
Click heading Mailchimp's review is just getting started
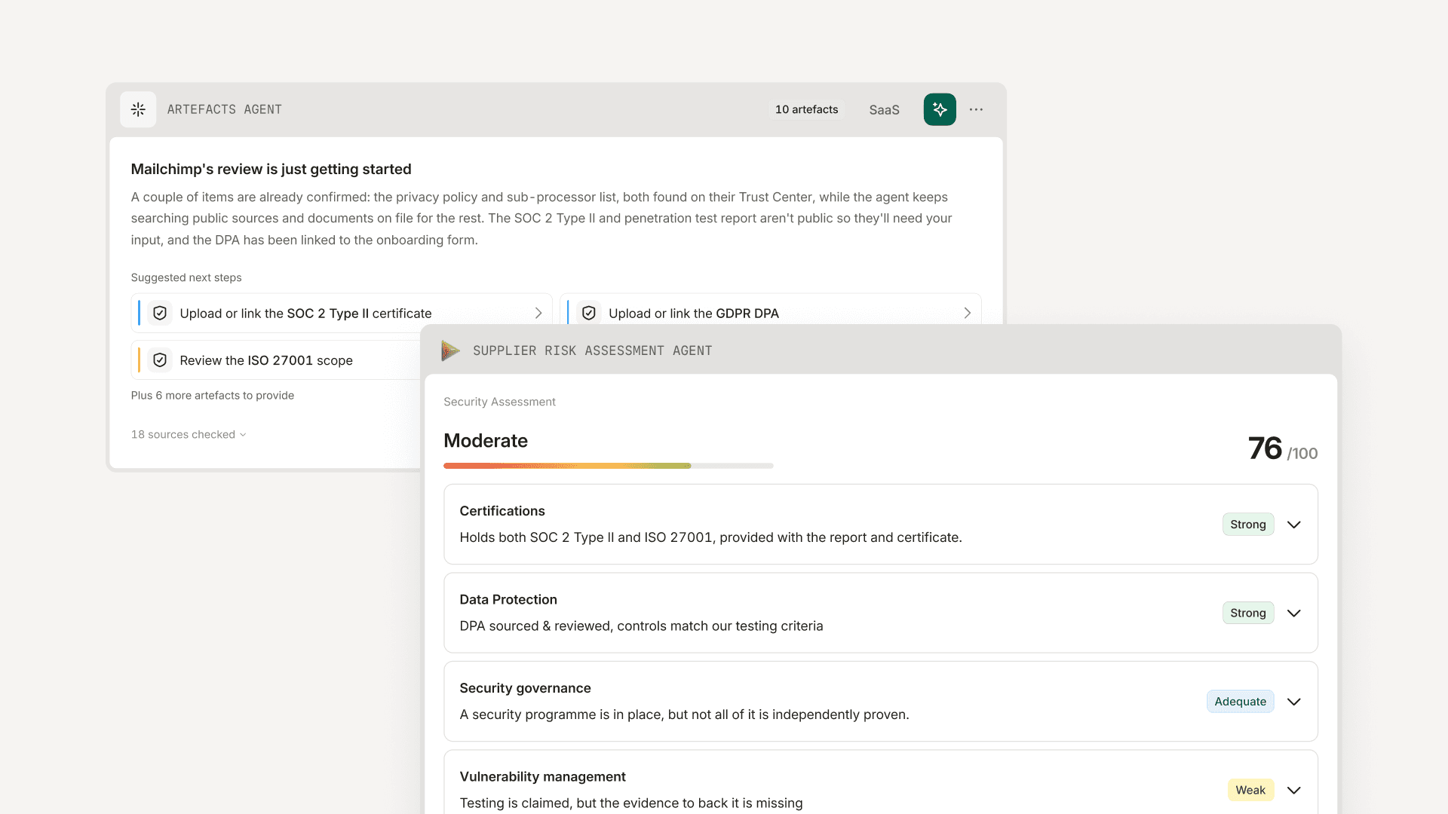[271, 169]
